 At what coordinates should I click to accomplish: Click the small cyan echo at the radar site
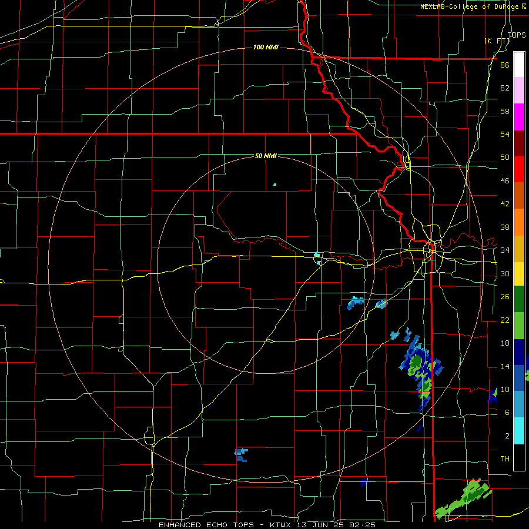(317, 257)
